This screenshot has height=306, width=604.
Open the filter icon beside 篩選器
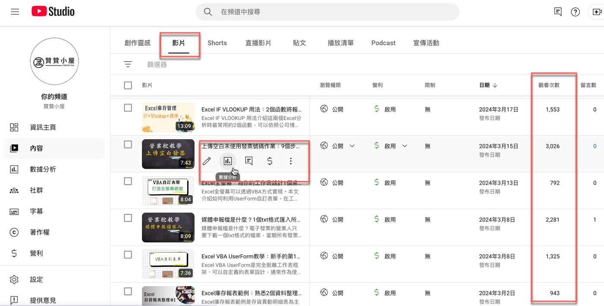[128, 64]
